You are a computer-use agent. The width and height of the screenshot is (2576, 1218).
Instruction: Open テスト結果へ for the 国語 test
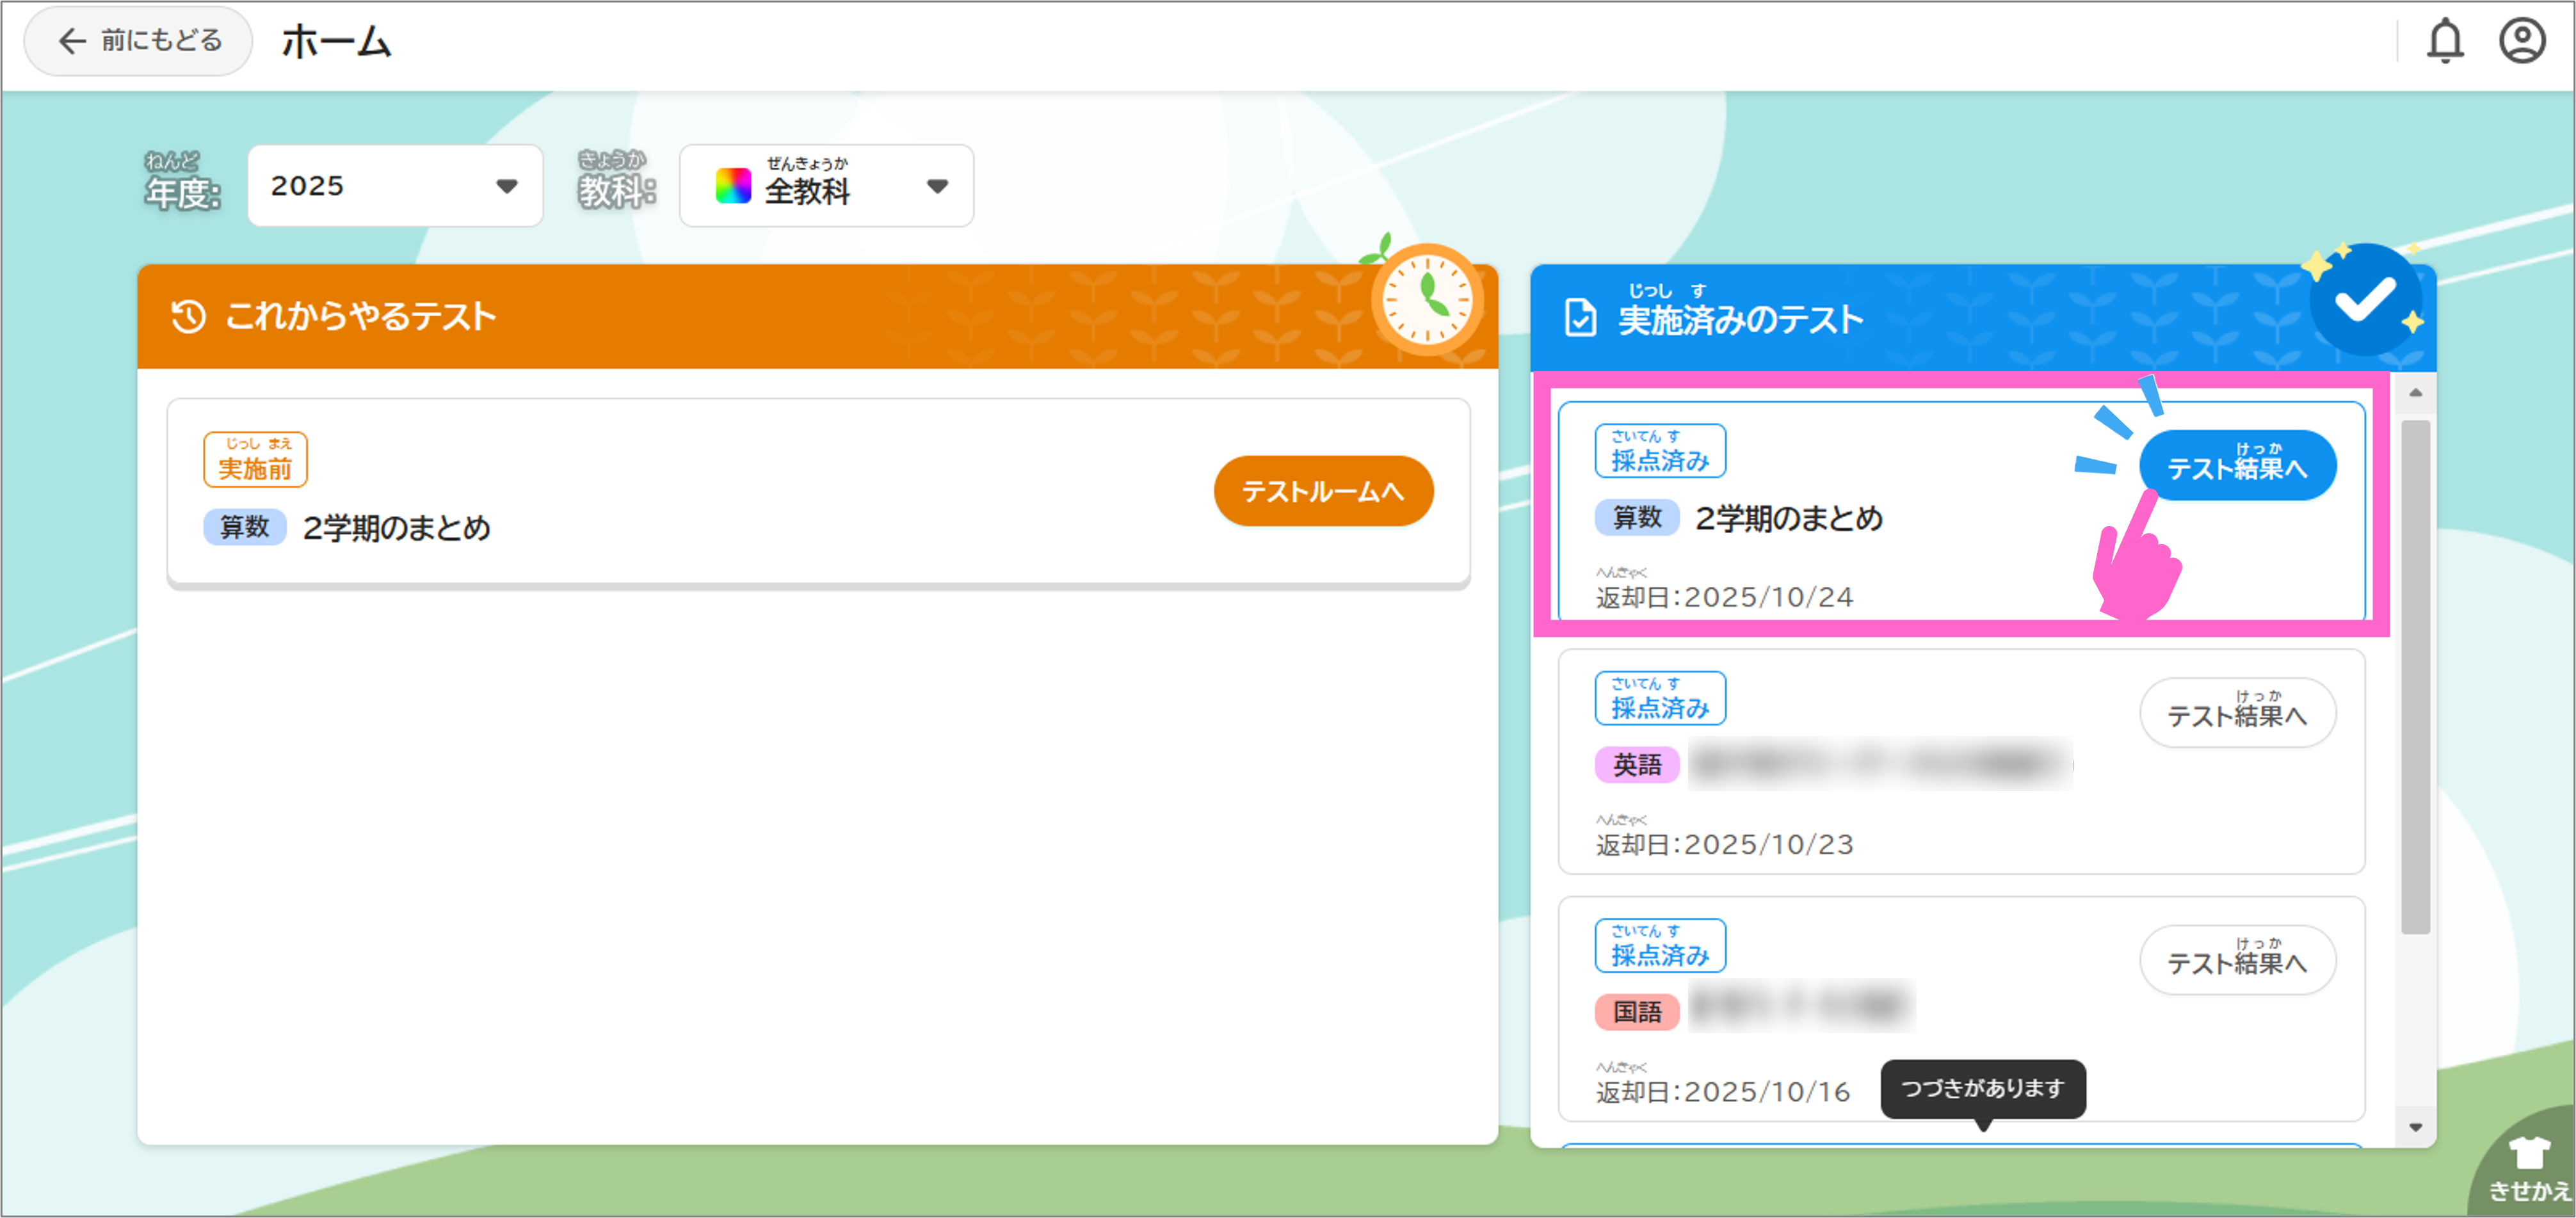2238,960
